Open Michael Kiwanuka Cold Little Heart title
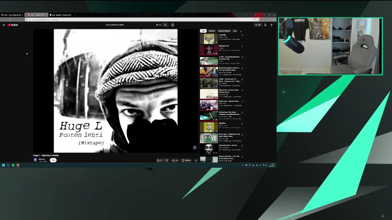This screenshot has height=220, width=392. (229, 157)
